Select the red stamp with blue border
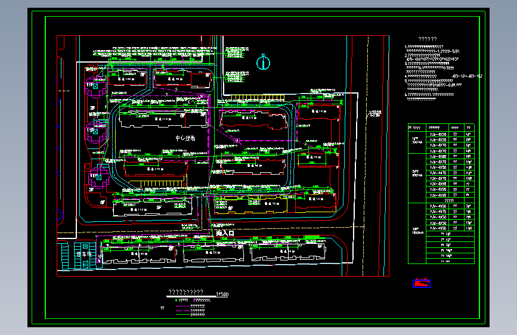The width and height of the screenshot is (517, 335). click(x=422, y=283)
